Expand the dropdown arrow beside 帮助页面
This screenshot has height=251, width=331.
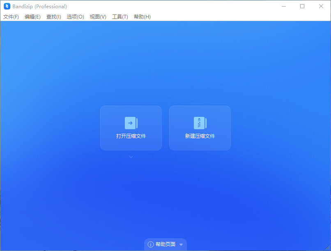[x=181, y=244]
